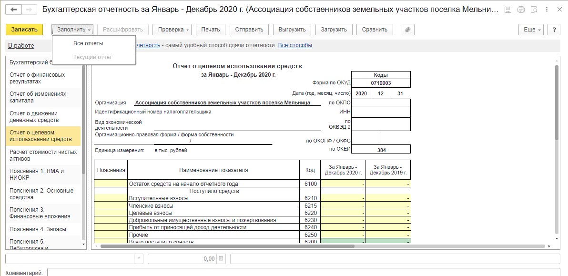Screen dimensions: 568x276
Task: Click the report's horizontal scrollbar thumb
Action: pyautogui.click(x=227, y=246)
